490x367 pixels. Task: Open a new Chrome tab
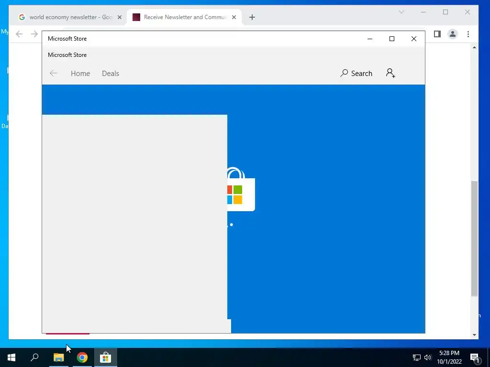point(252,17)
